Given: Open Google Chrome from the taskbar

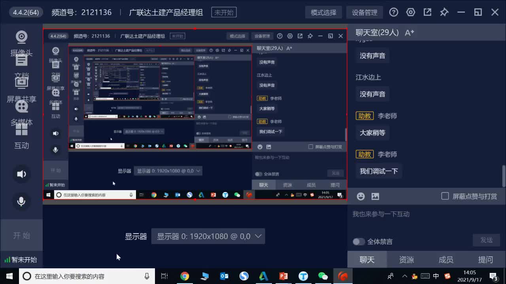Looking at the screenshot, I should (x=185, y=276).
